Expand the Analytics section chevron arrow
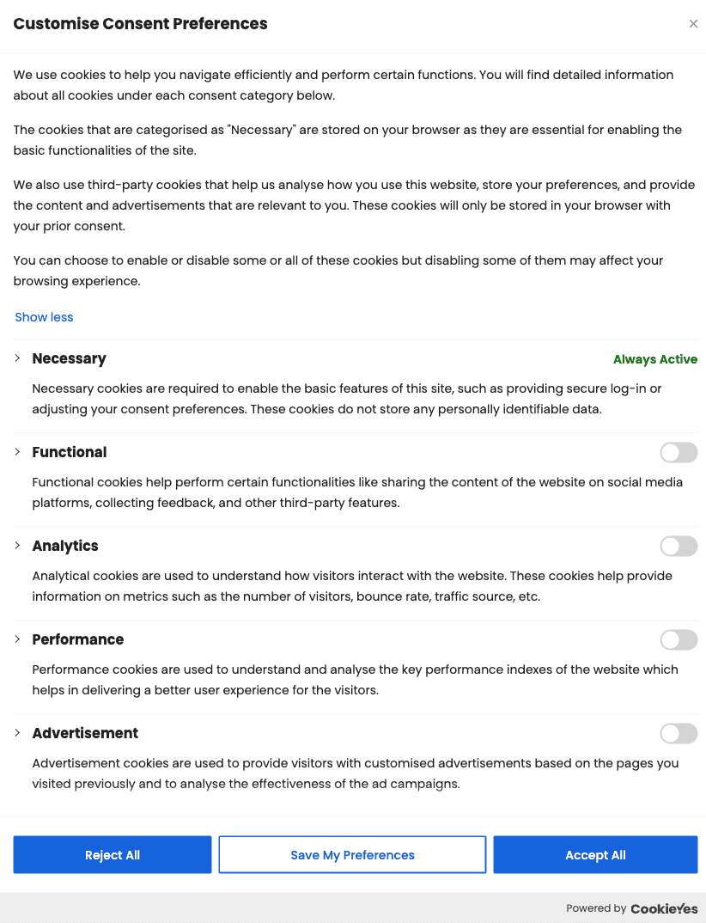Screen dimensions: 706x923 [18, 545]
